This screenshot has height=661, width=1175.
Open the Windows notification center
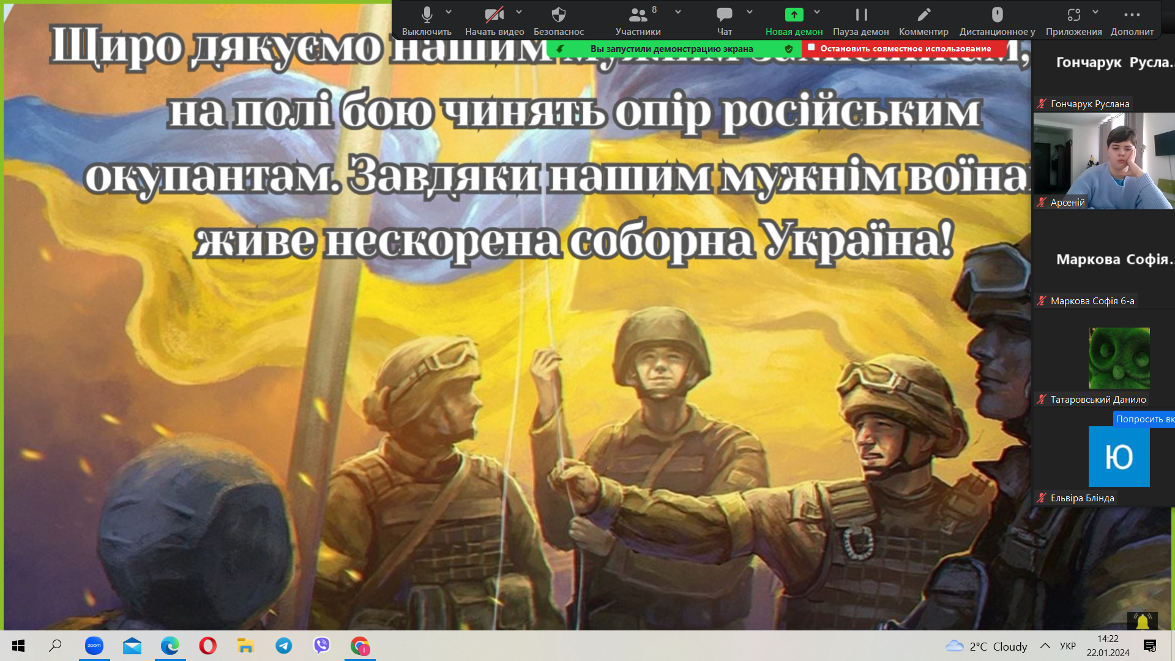tap(1150, 646)
